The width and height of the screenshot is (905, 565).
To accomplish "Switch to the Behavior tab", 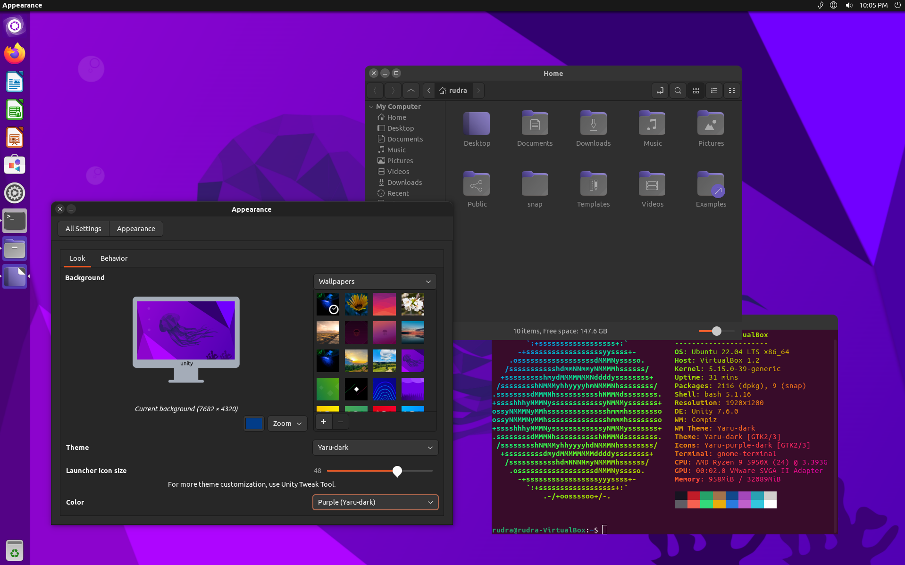I will tap(114, 258).
